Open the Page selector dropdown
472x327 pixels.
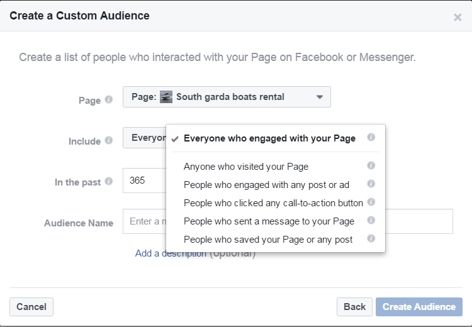pos(227,97)
